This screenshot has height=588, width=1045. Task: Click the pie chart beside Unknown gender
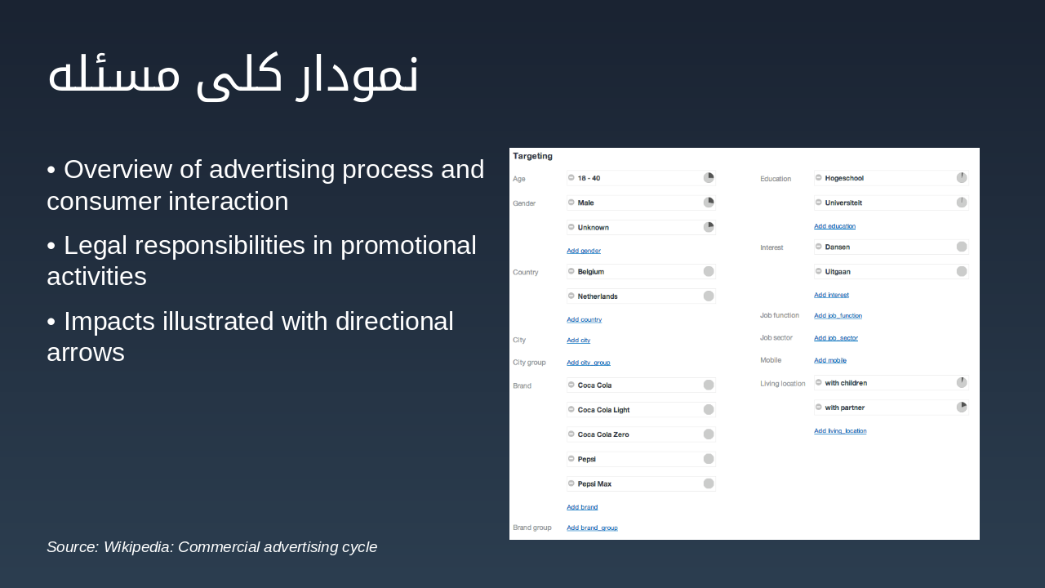[709, 227]
